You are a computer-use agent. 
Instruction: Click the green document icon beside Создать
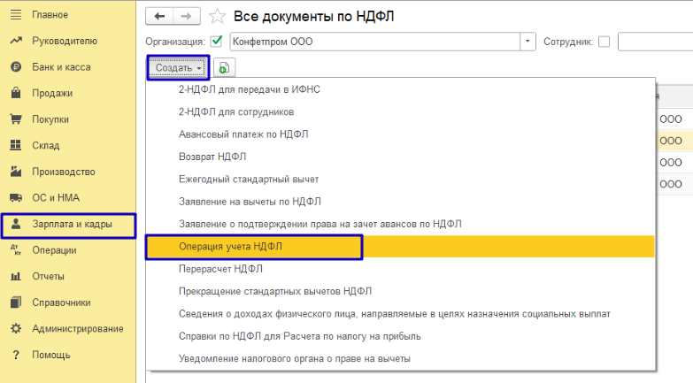(x=224, y=68)
